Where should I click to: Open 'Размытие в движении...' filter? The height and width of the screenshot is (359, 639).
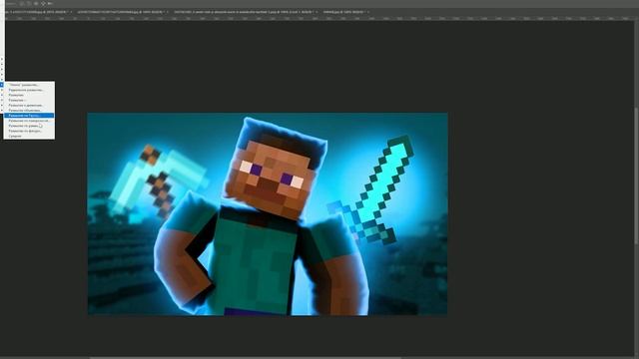pyautogui.click(x=29, y=105)
